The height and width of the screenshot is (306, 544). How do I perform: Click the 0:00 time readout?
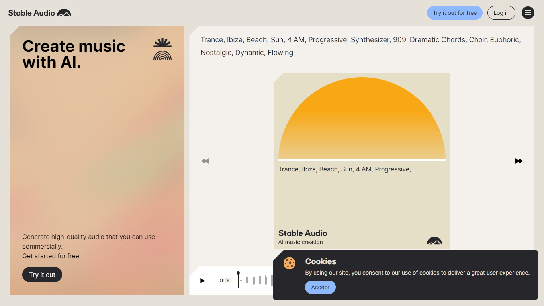pyautogui.click(x=225, y=280)
